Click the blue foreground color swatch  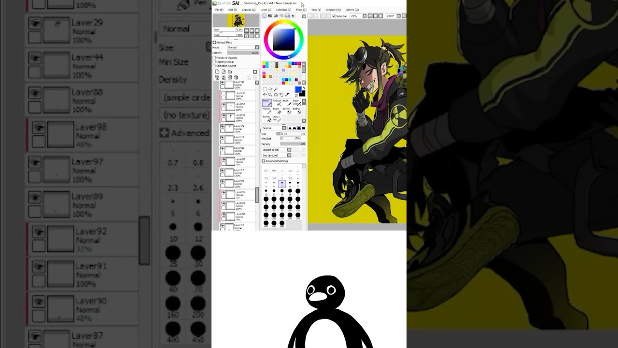pos(298,89)
